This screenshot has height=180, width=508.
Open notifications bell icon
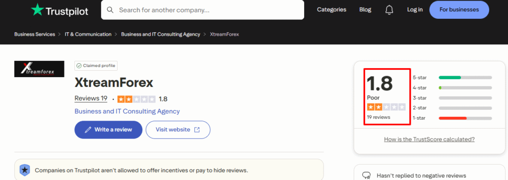tap(389, 10)
